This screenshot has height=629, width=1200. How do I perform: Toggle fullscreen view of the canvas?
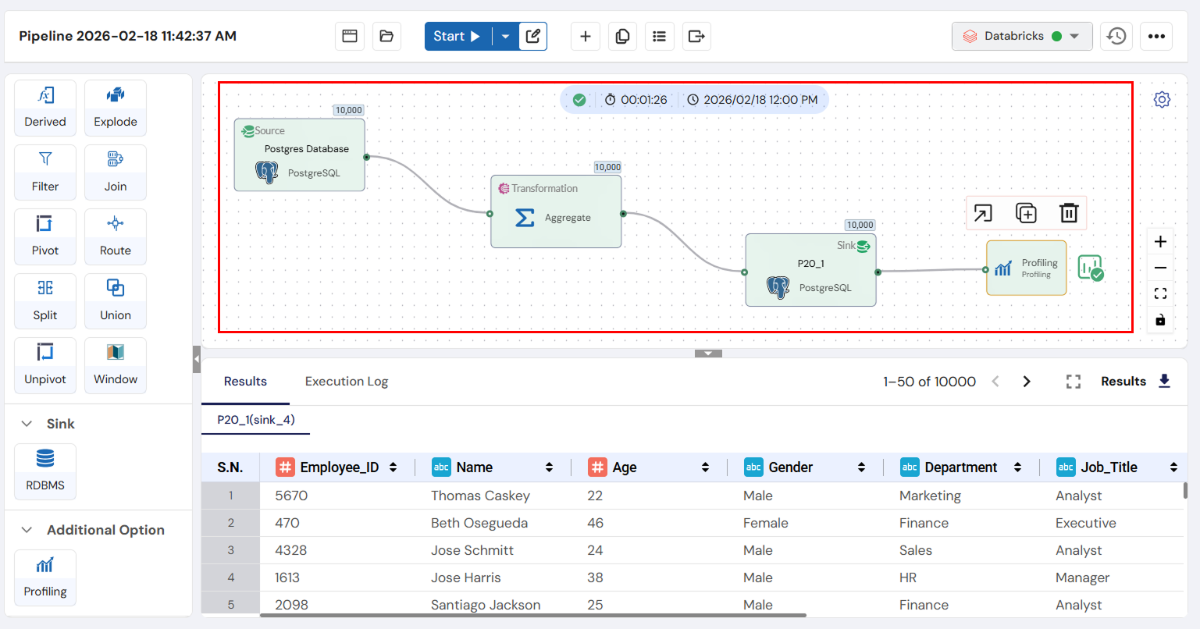point(1160,293)
